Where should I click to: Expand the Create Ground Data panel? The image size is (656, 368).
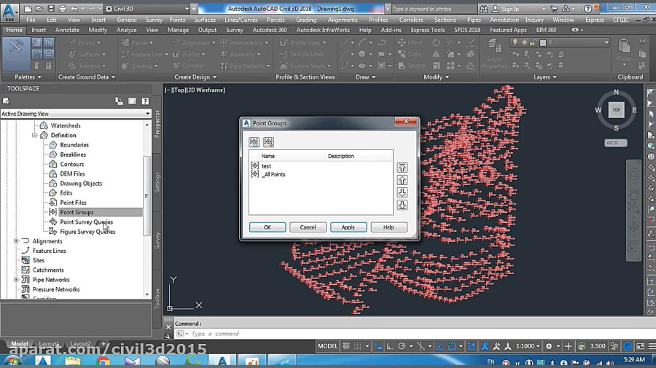pyautogui.click(x=87, y=77)
